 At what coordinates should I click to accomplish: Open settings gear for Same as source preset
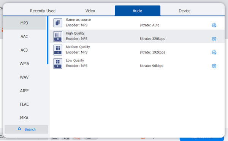tap(214, 25)
